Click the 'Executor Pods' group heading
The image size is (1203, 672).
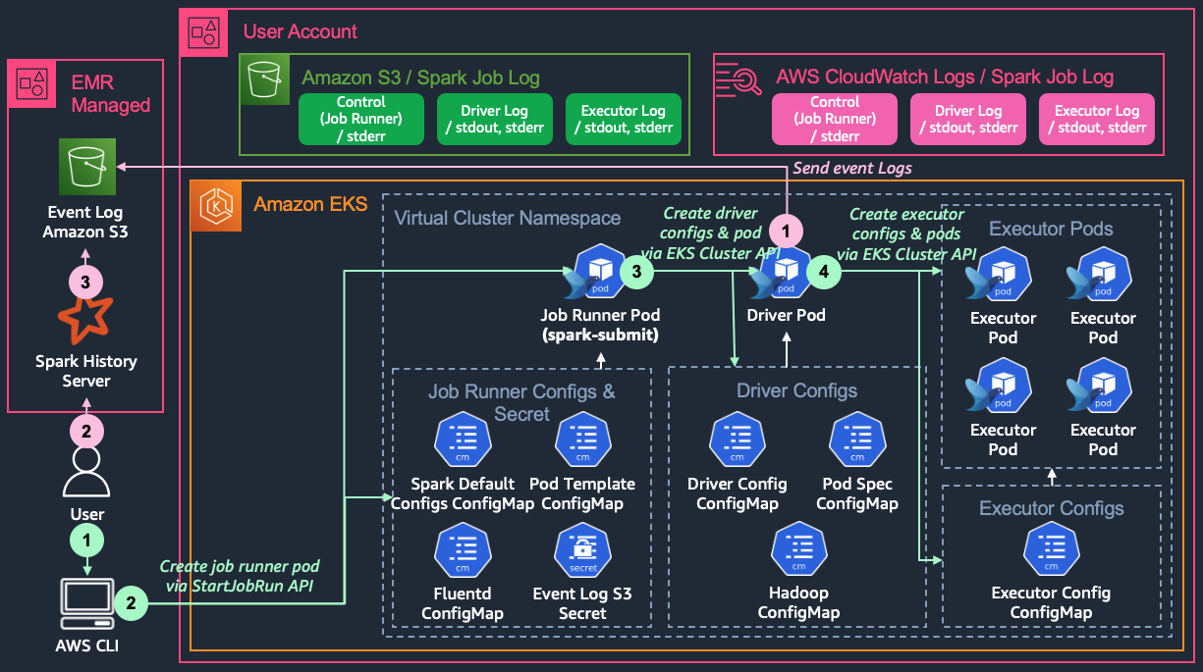tap(1051, 229)
